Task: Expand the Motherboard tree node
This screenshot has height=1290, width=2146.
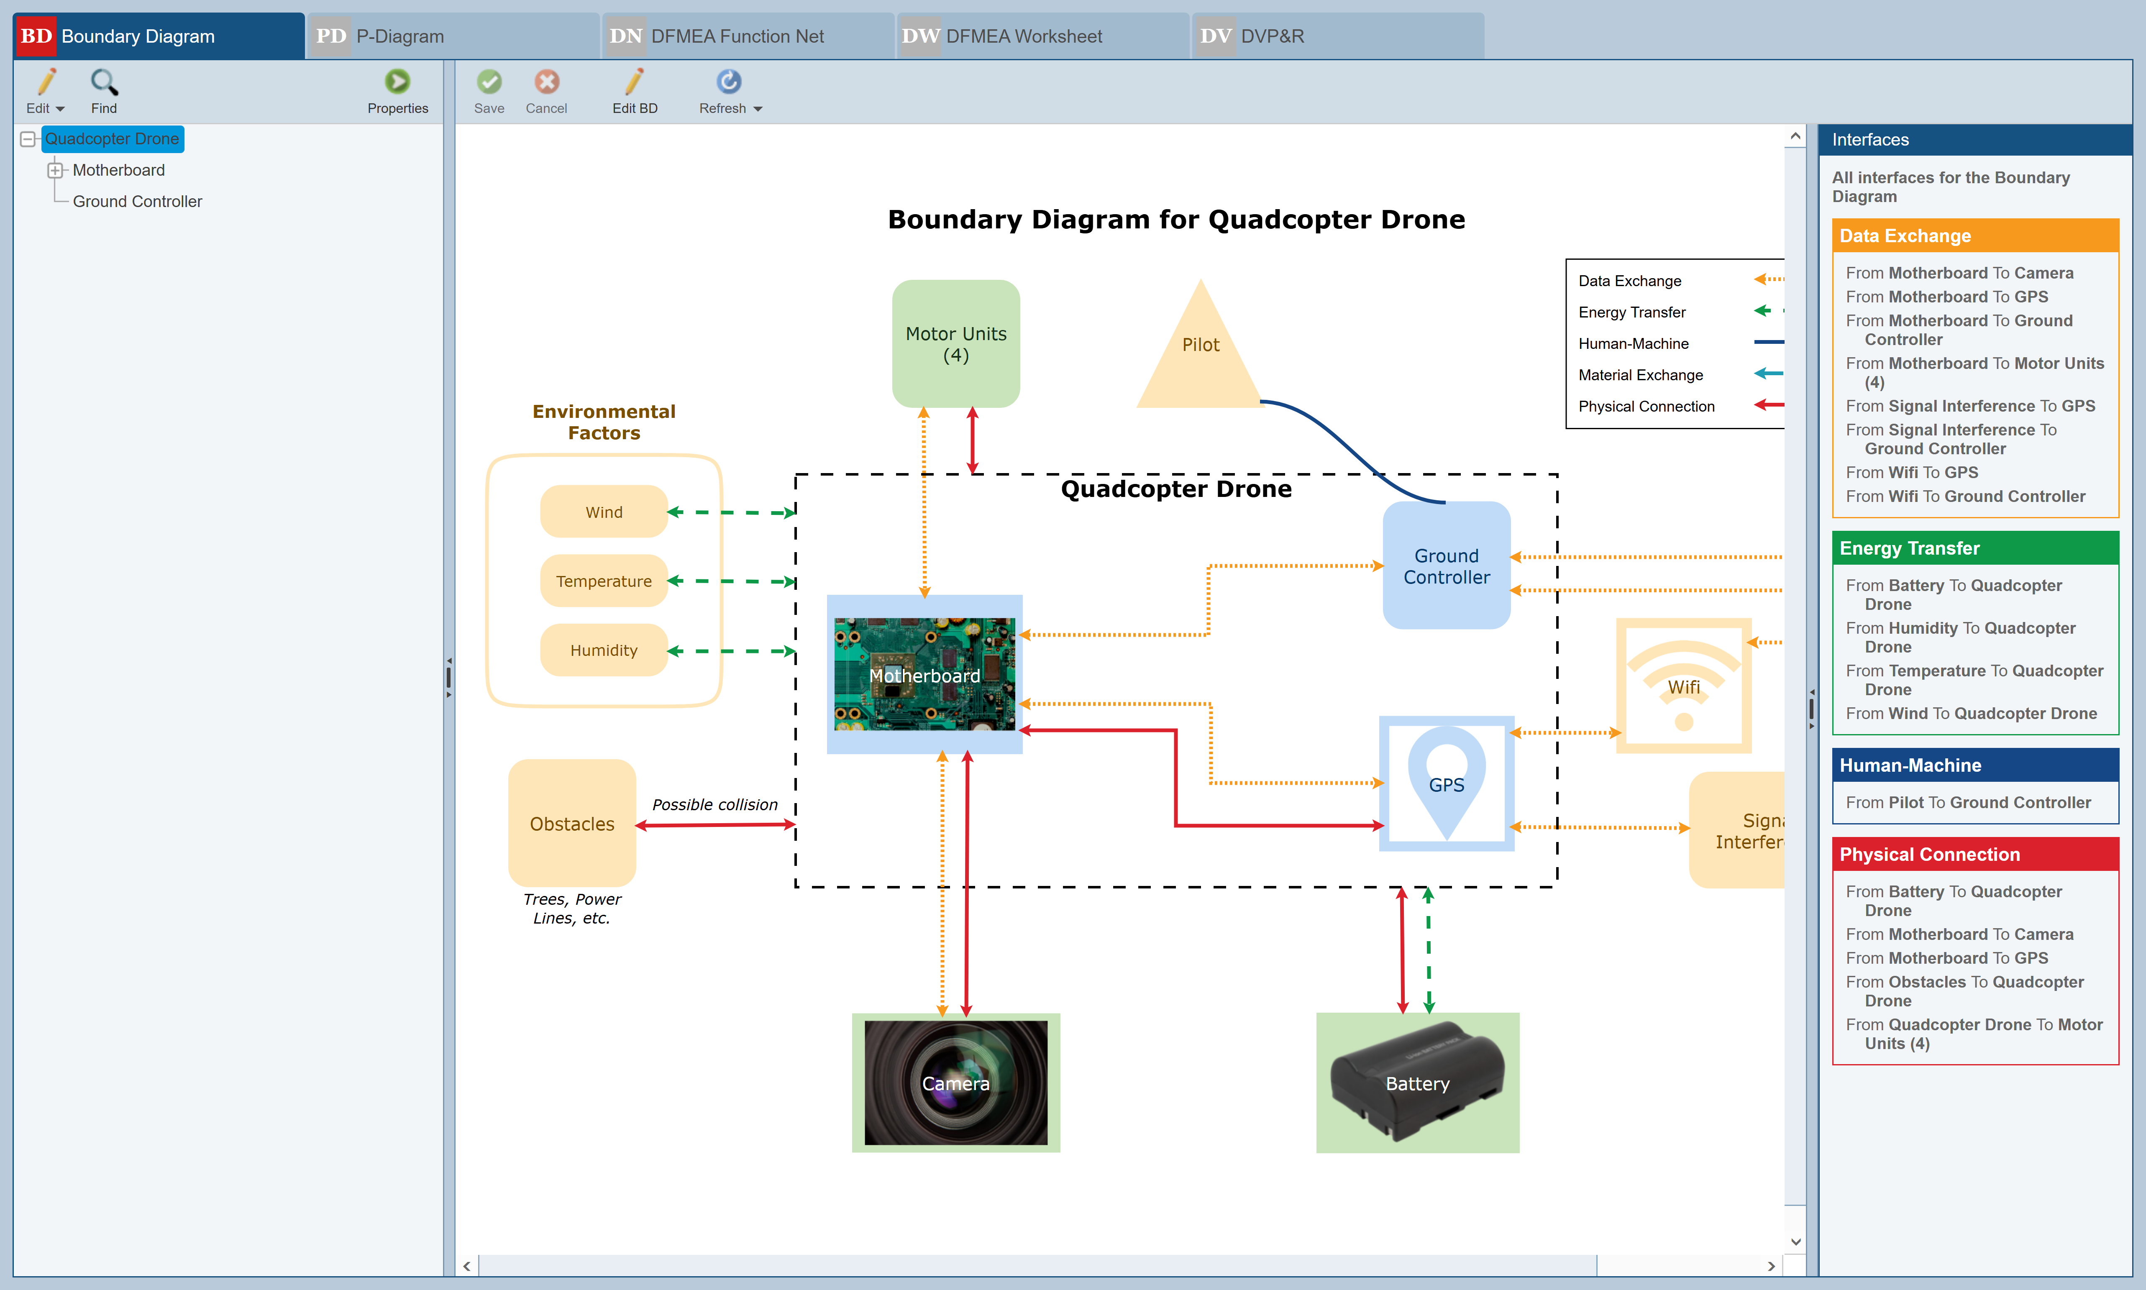Action: [56, 170]
